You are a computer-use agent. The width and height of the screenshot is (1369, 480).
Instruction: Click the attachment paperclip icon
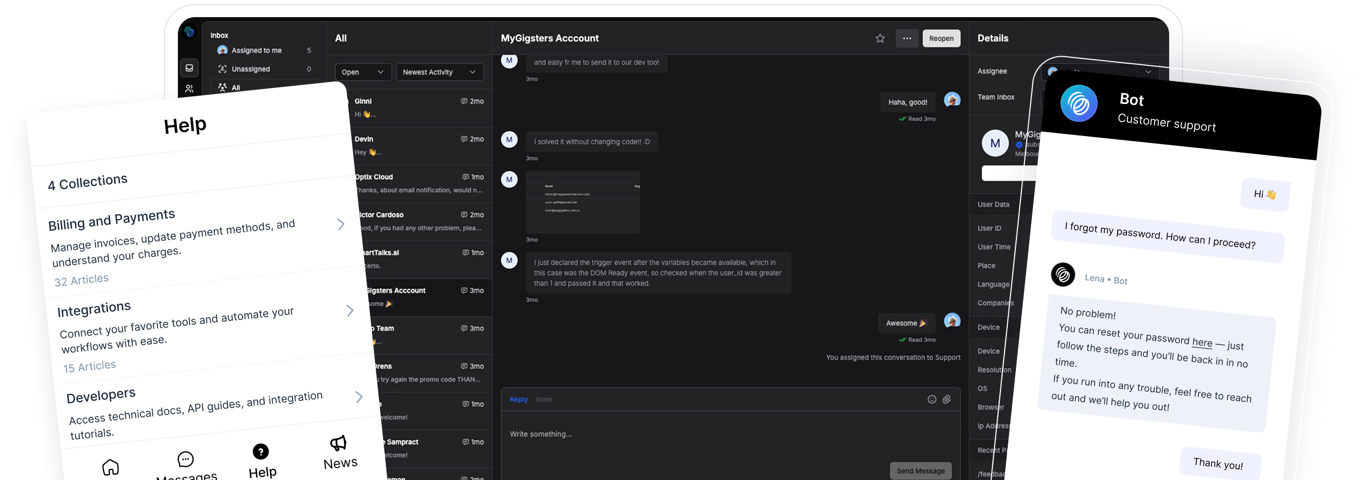(946, 400)
